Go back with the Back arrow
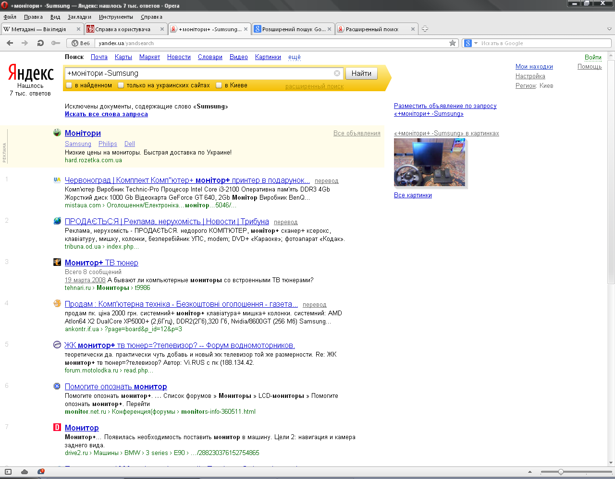 [10, 43]
